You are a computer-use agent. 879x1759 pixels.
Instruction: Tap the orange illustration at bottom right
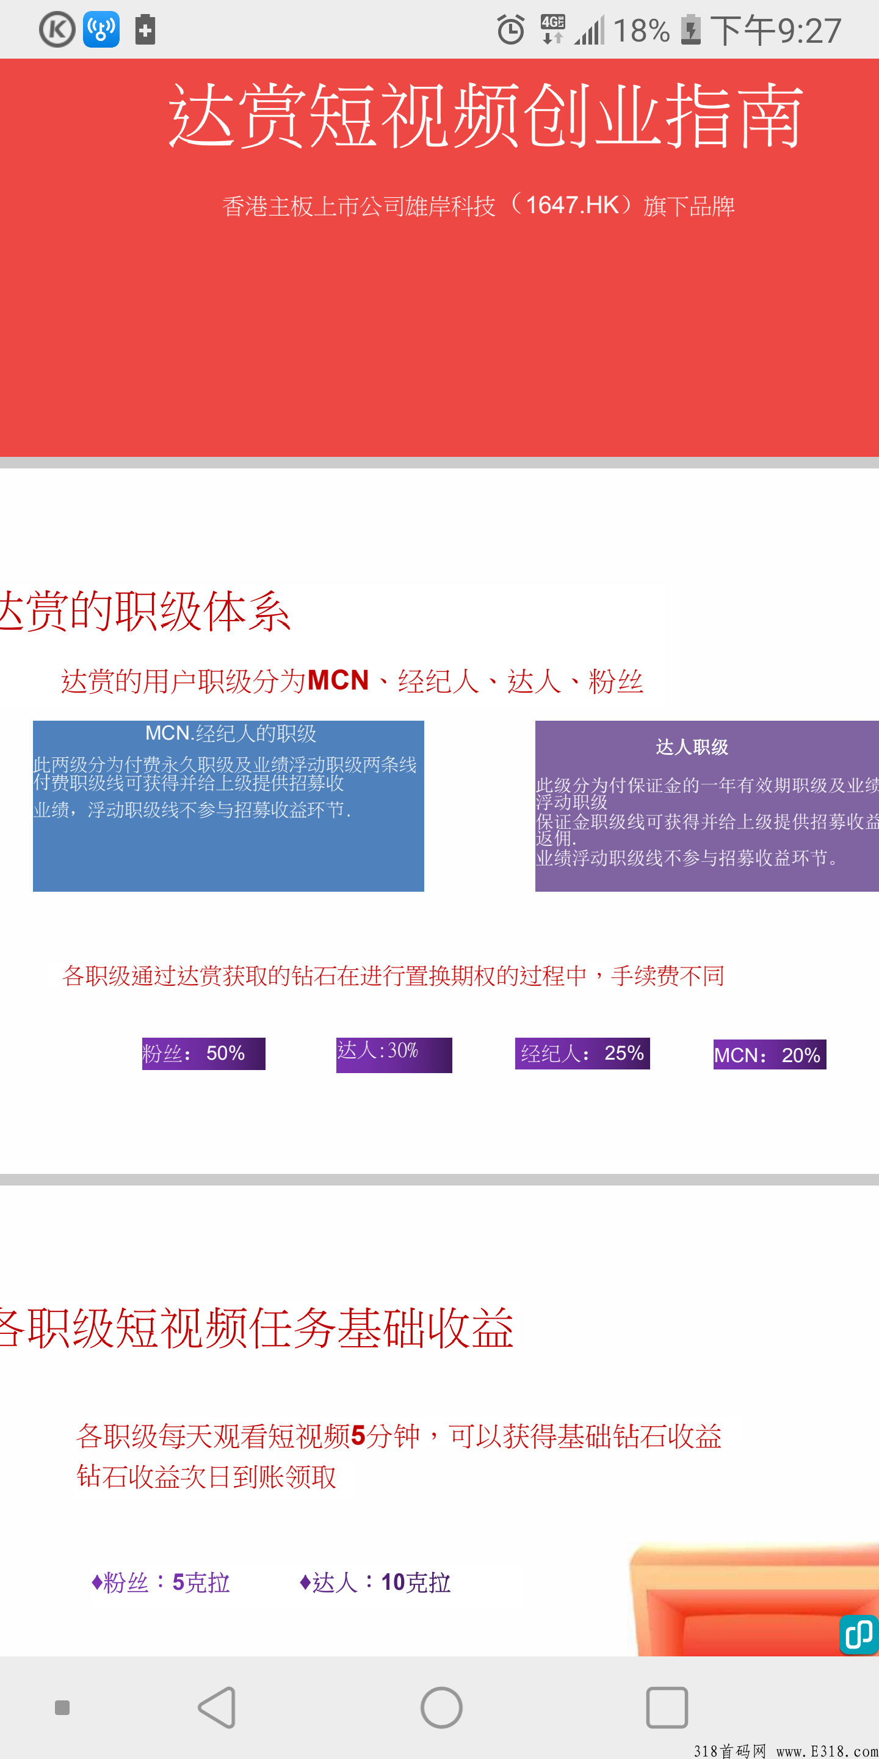tap(753, 1599)
